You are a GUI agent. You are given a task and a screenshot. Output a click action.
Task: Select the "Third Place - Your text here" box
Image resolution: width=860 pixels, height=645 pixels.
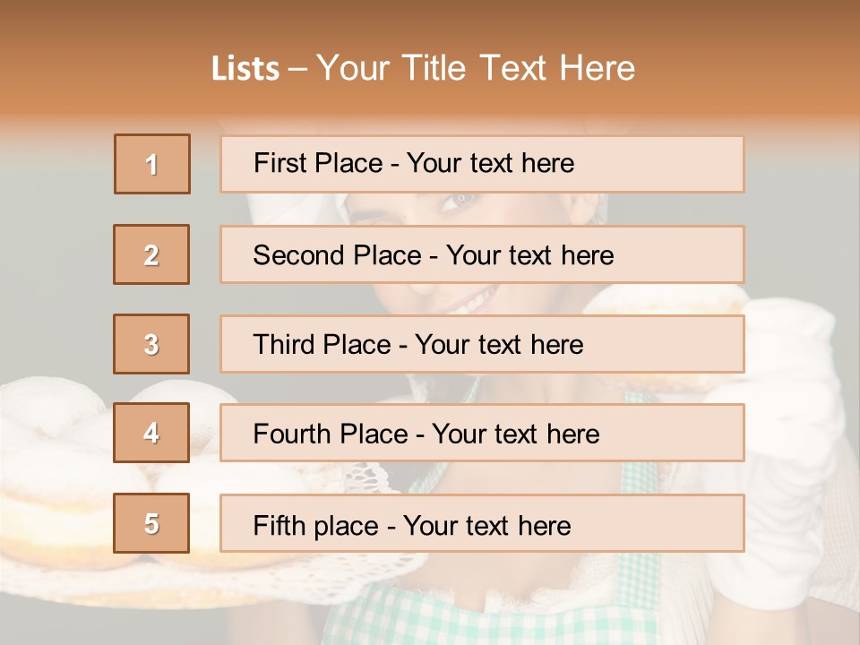tap(482, 344)
